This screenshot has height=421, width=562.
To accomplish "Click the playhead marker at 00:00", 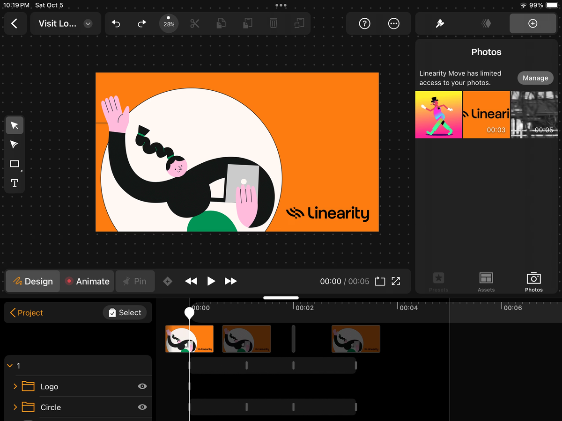I will [189, 312].
